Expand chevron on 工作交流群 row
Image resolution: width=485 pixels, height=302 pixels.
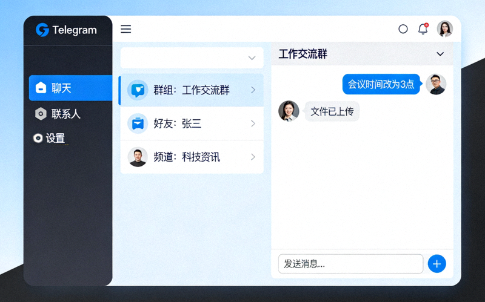(253, 90)
